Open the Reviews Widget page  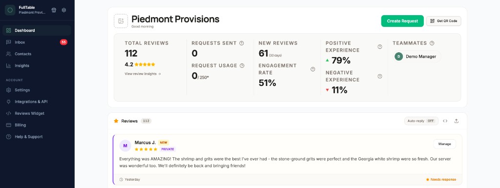(37, 113)
